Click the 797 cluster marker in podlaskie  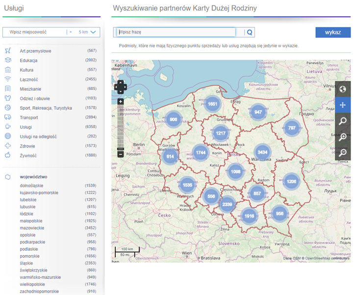(x=292, y=128)
